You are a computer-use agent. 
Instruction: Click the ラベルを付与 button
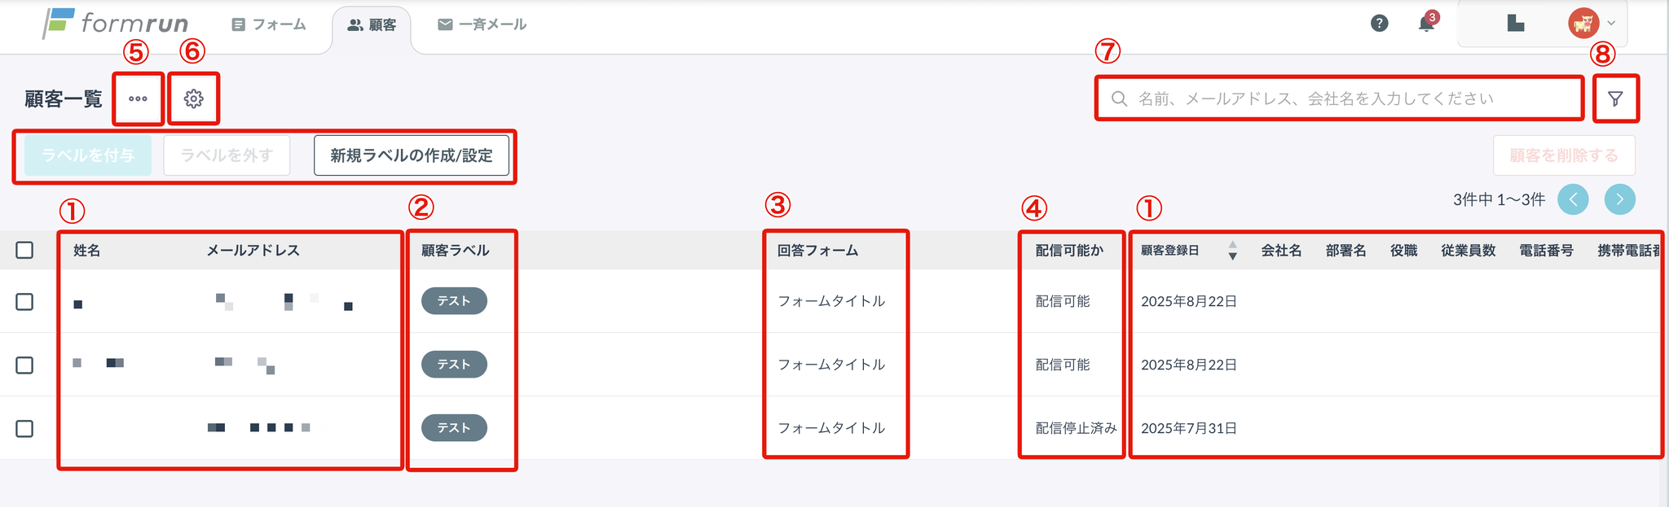click(88, 155)
